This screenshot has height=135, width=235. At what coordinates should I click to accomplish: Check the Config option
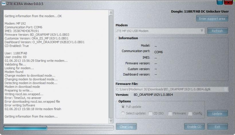190,114
